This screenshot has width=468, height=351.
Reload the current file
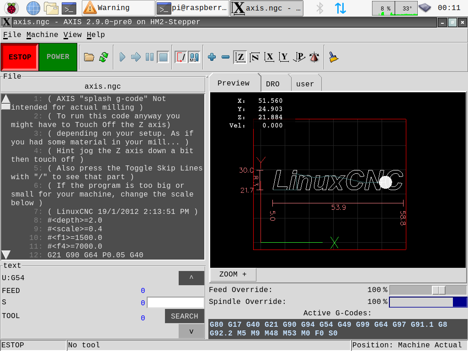coord(104,57)
